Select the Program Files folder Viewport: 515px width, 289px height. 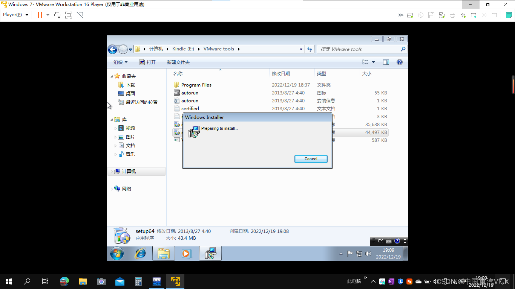coord(280,85)
